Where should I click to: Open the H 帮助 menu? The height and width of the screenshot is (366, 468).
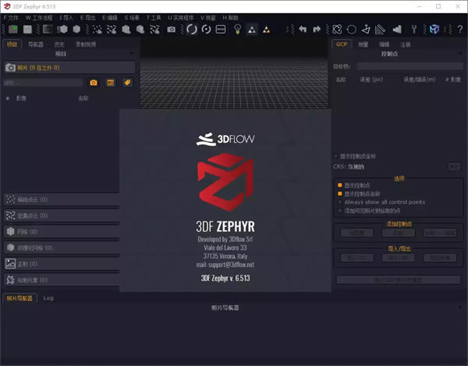click(230, 18)
